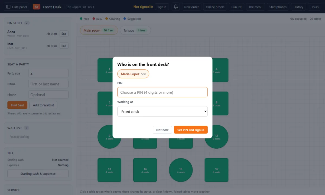Screen dimensions: 325x195
Task: Select table 8 on the floor plan
Action: point(220,103)
